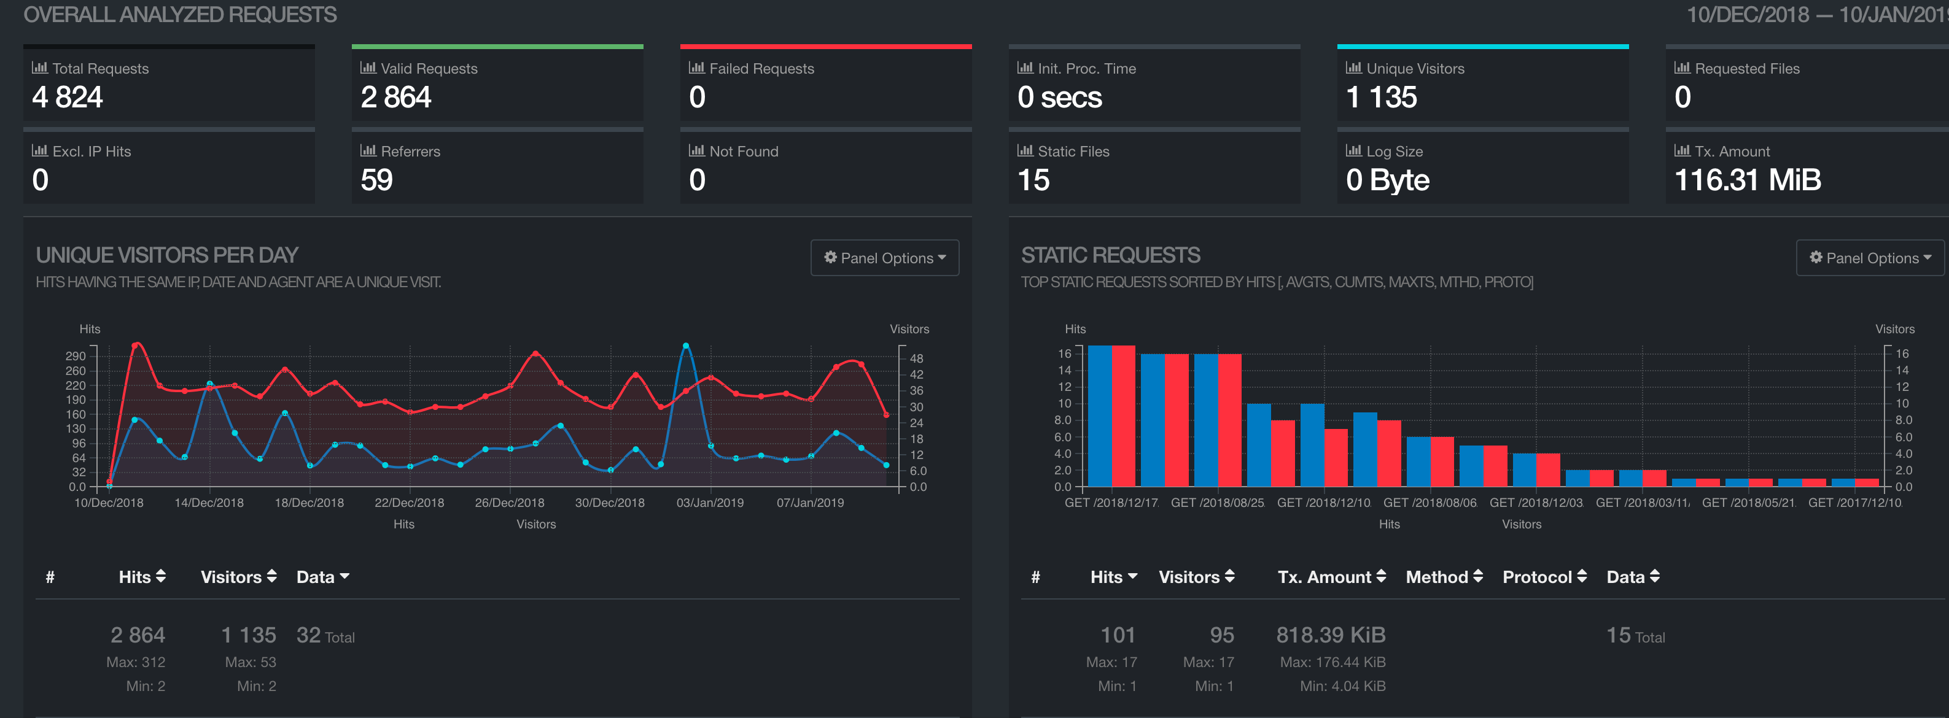
Task: Click the Failed Requests chart icon
Action: (x=696, y=68)
